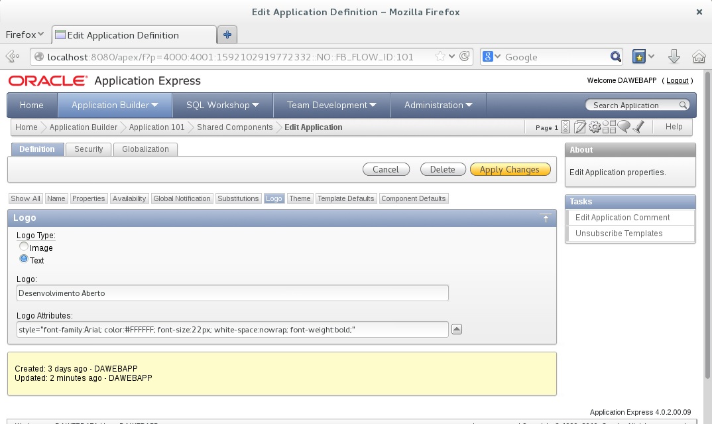Click the Logout link
The image size is (712, 424).
point(677,80)
